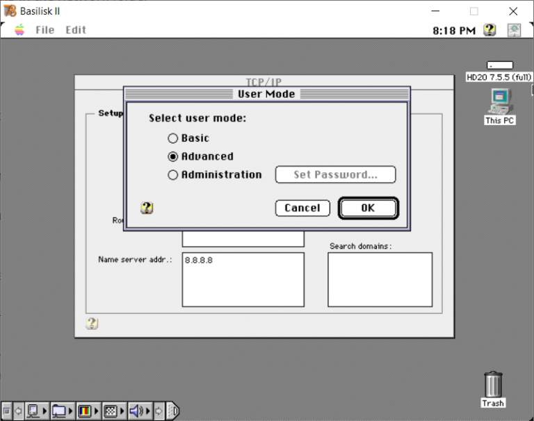Click the Control Strip left scroll arrow
Image resolution: width=534 pixels, height=421 pixels.
pyautogui.click(x=18, y=411)
